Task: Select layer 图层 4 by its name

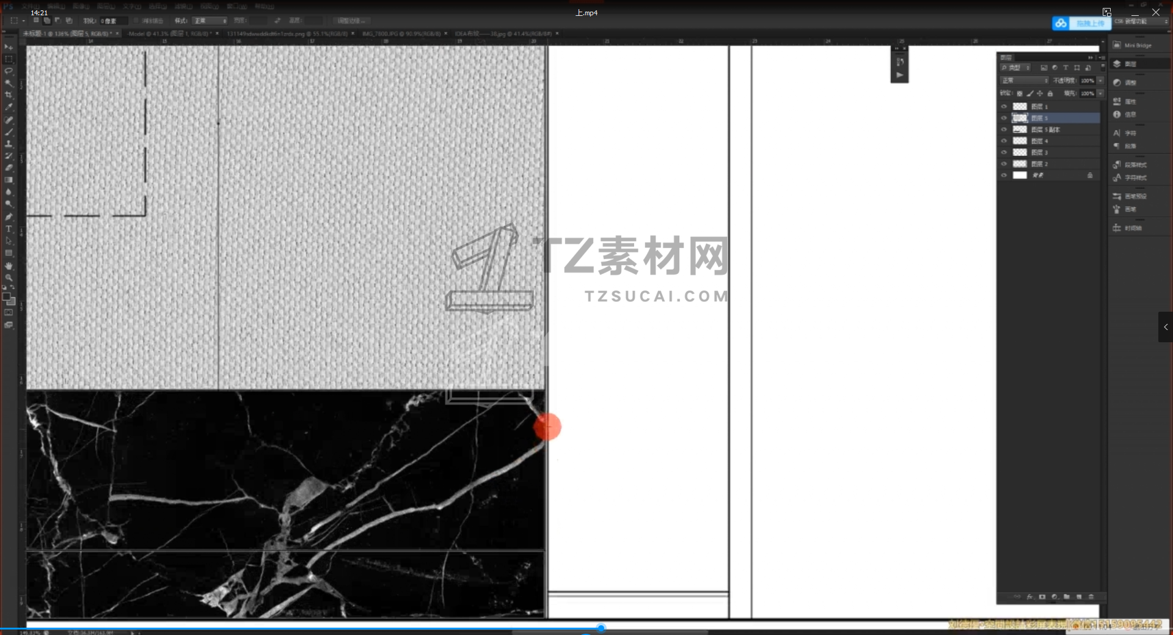Action: pos(1040,141)
